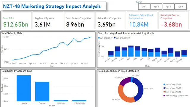Image resolution: width=190 pixels, height=107 pixels.
Task: Click the Total Sales by Account Type title
Action: [x=17, y=71]
